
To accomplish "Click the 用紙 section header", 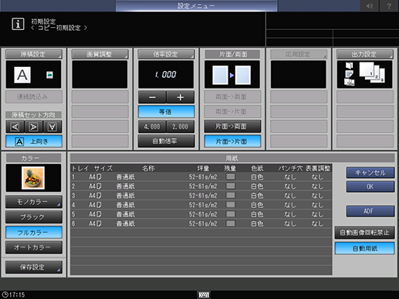I will pos(232,158).
